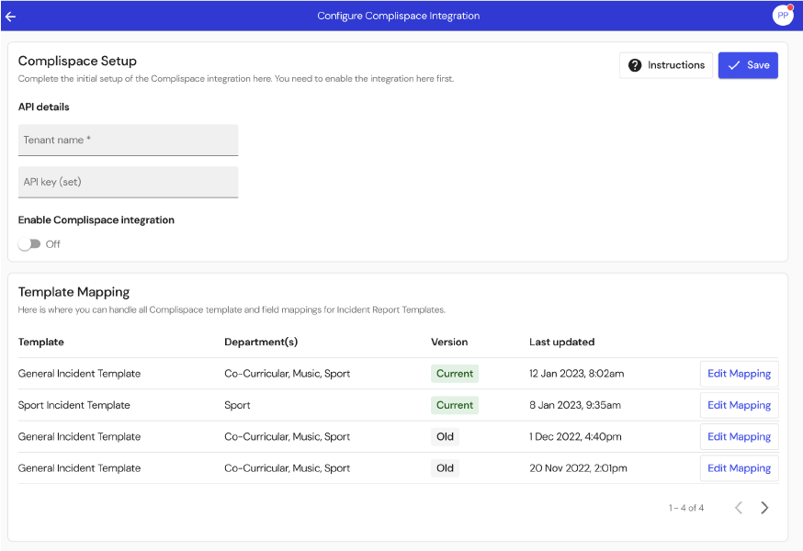
Task: Open the PP profile avatar
Action: tap(782, 15)
